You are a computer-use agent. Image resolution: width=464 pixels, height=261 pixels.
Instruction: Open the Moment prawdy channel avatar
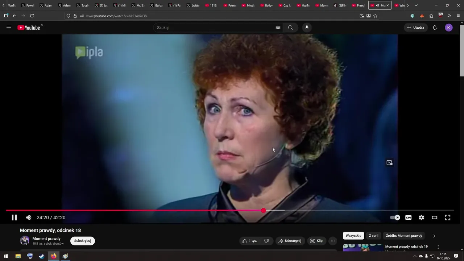[x=25, y=240]
